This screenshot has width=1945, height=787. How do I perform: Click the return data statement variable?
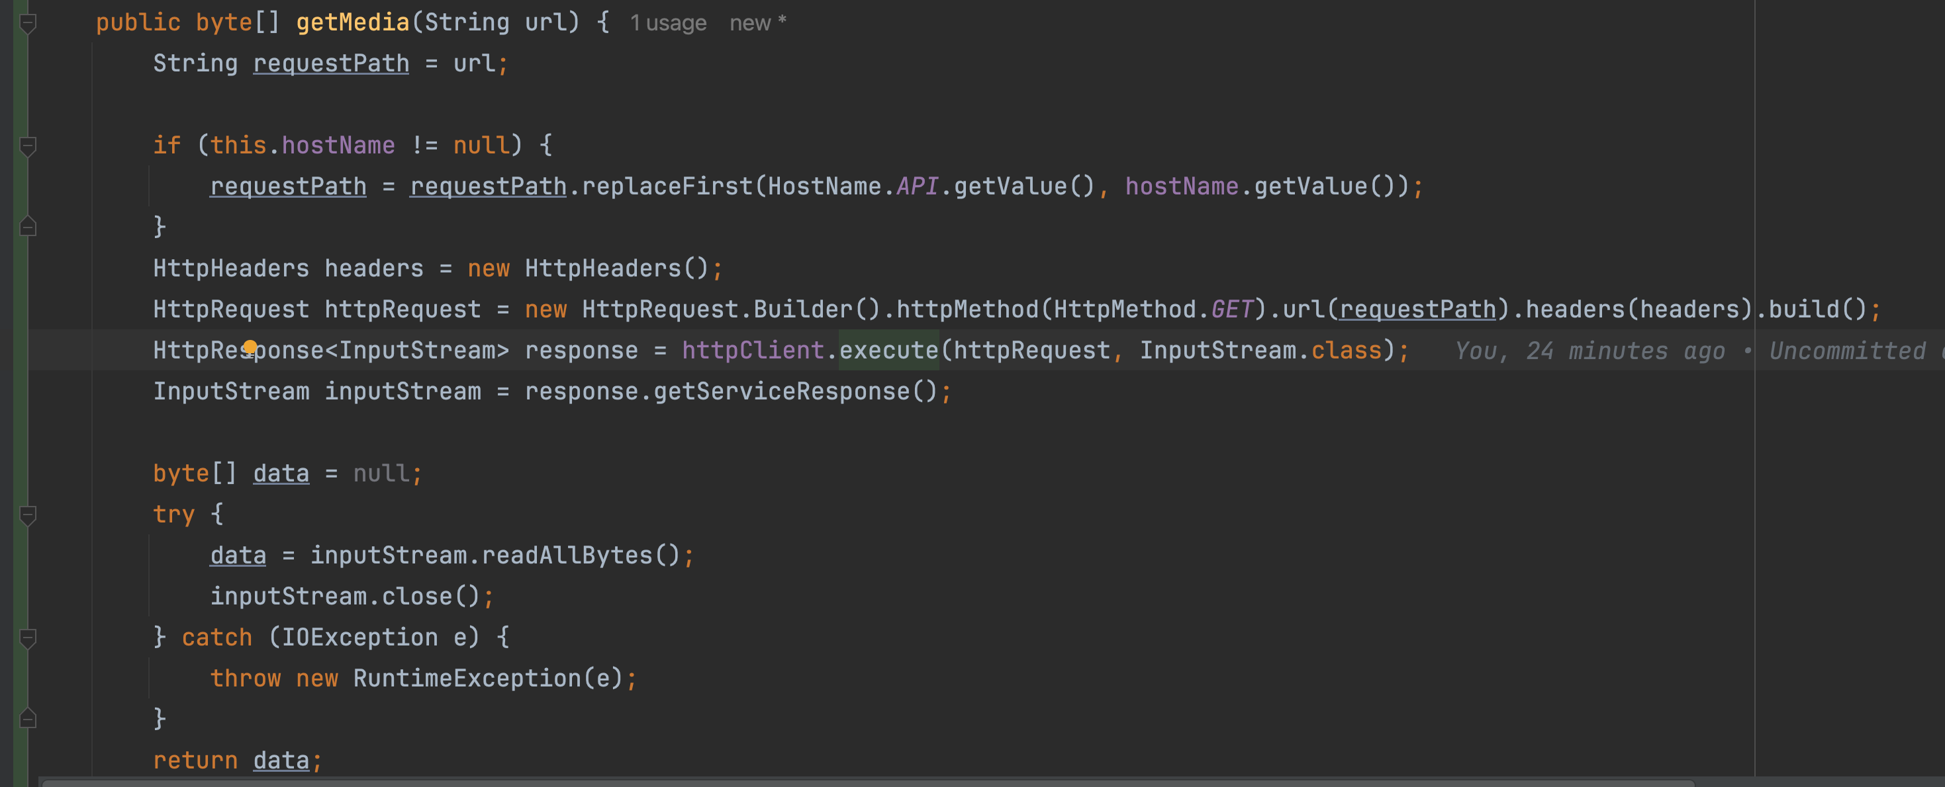[x=281, y=760]
